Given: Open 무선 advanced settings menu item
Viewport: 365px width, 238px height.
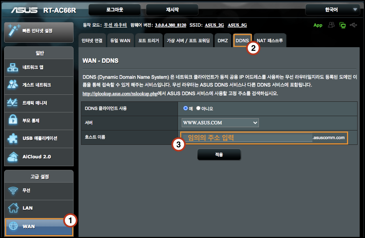Looking at the screenshot, I should tap(39, 191).
